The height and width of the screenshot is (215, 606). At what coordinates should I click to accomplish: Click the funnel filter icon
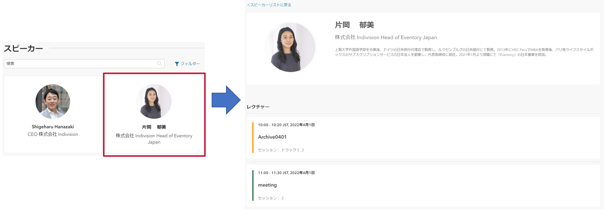coord(177,64)
